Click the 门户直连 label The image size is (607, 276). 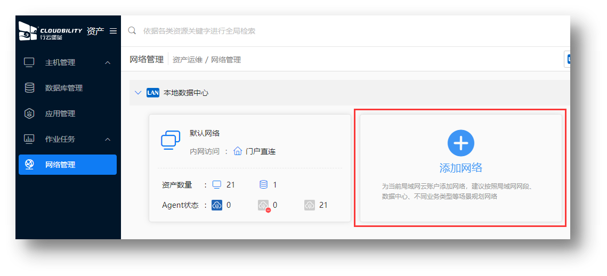[x=261, y=151]
